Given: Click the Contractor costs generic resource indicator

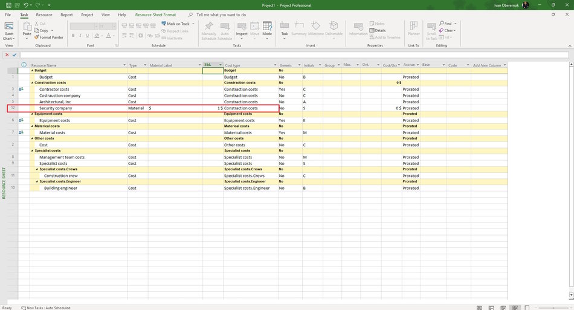Looking at the screenshot, I should click(x=21, y=89).
